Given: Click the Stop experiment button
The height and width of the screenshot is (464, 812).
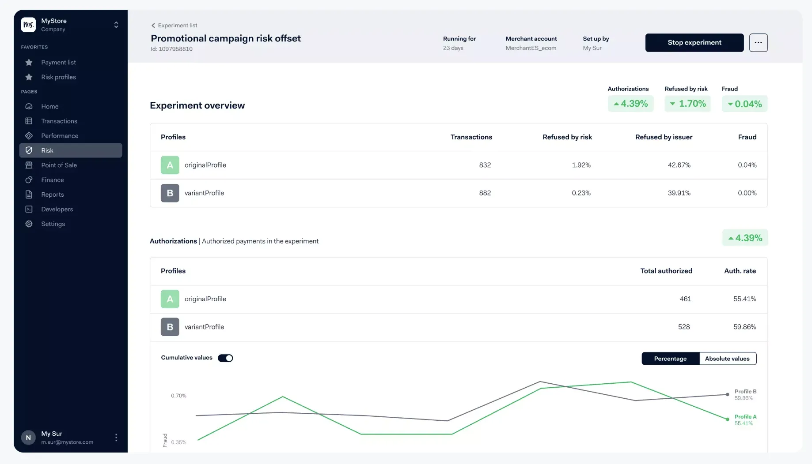Looking at the screenshot, I should click(x=694, y=43).
